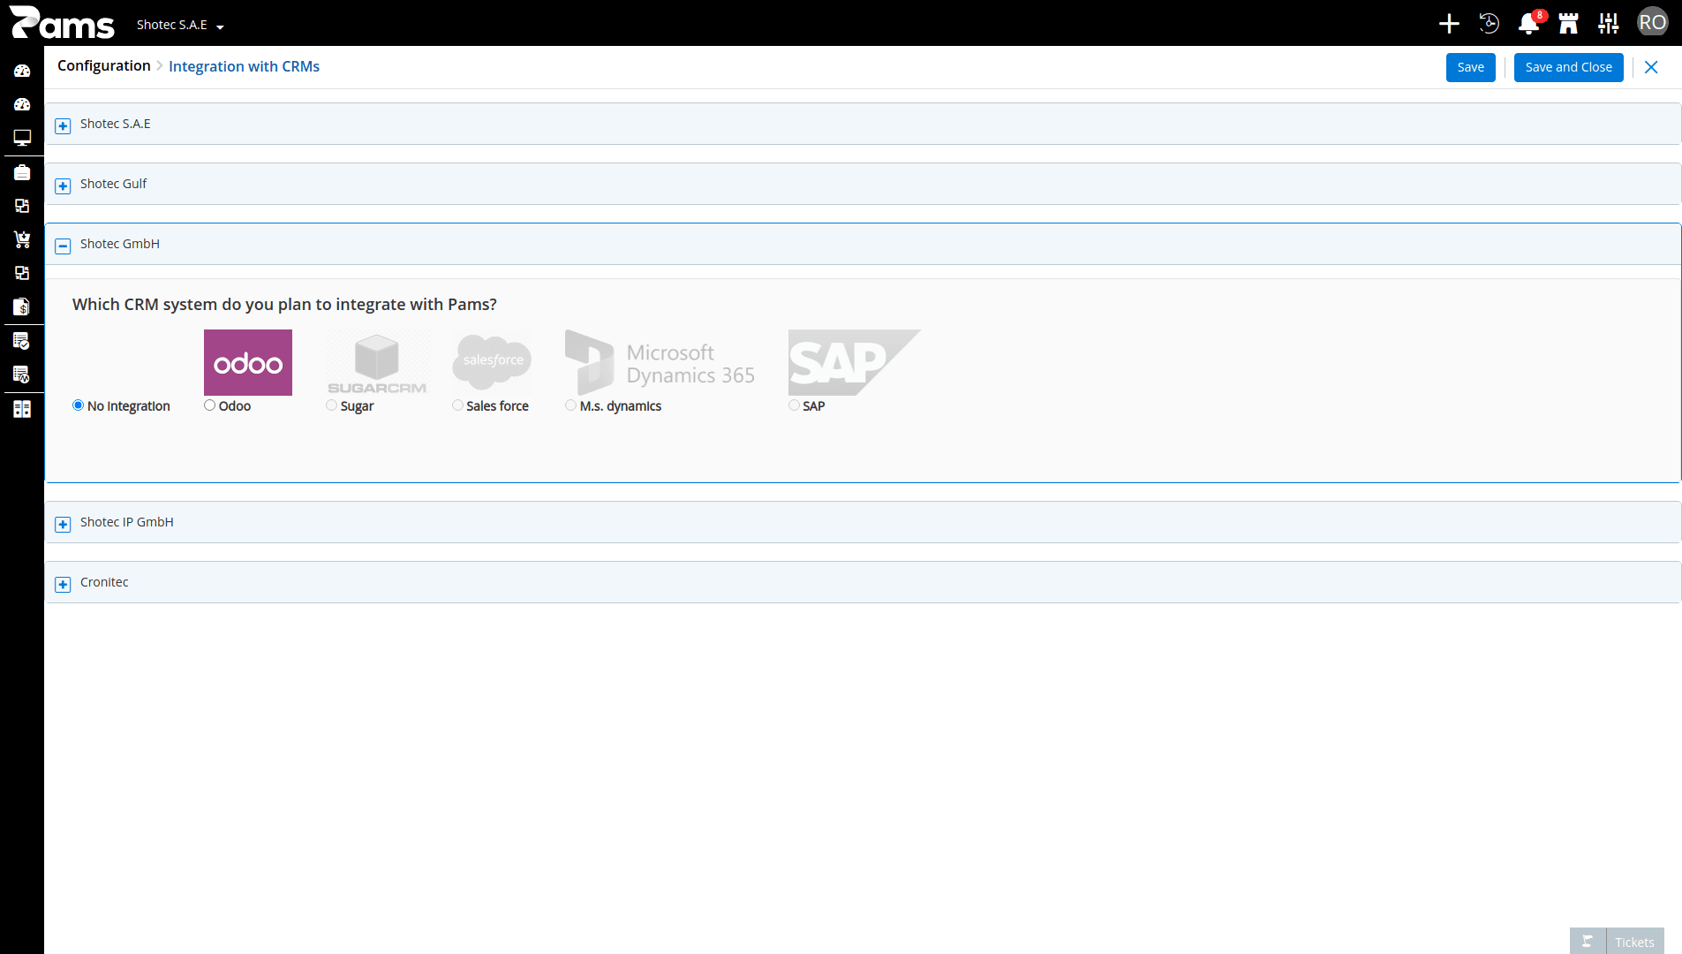This screenshot has height=954, width=1682.
Task: Click the Cronitec section title
Action: point(104,582)
